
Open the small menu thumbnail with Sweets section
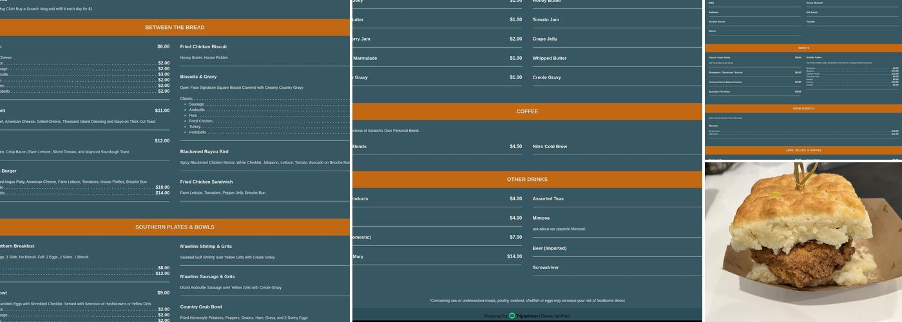(803, 79)
